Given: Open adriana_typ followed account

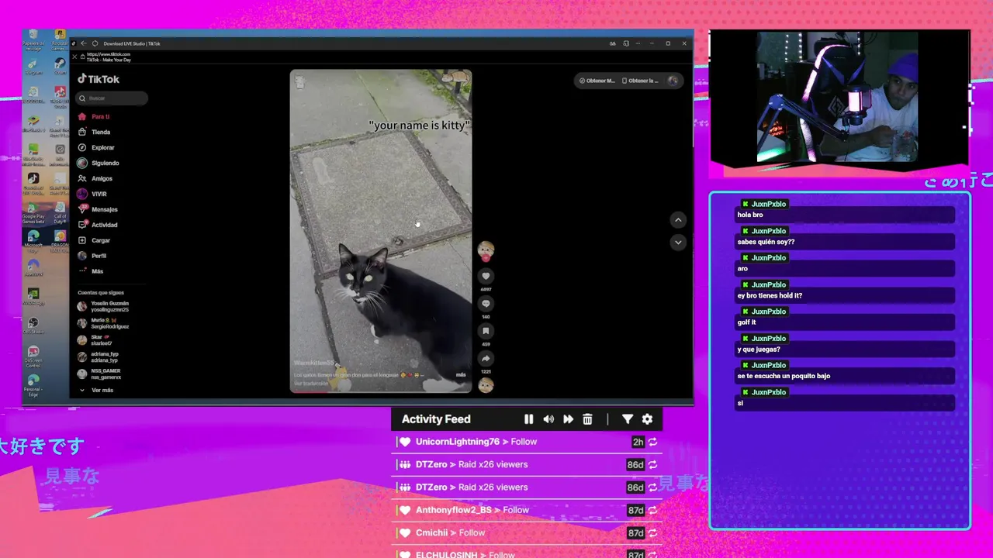Looking at the screenshot, I should coord(99,357).
